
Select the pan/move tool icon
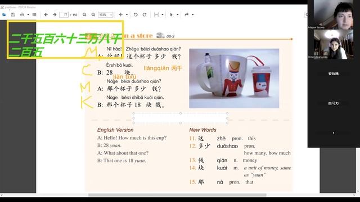(x=121, y=15)
